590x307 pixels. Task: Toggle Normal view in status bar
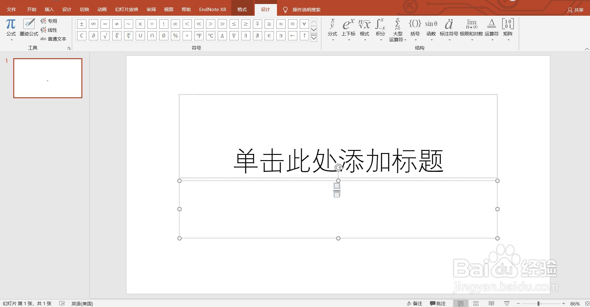coord(460,304)
